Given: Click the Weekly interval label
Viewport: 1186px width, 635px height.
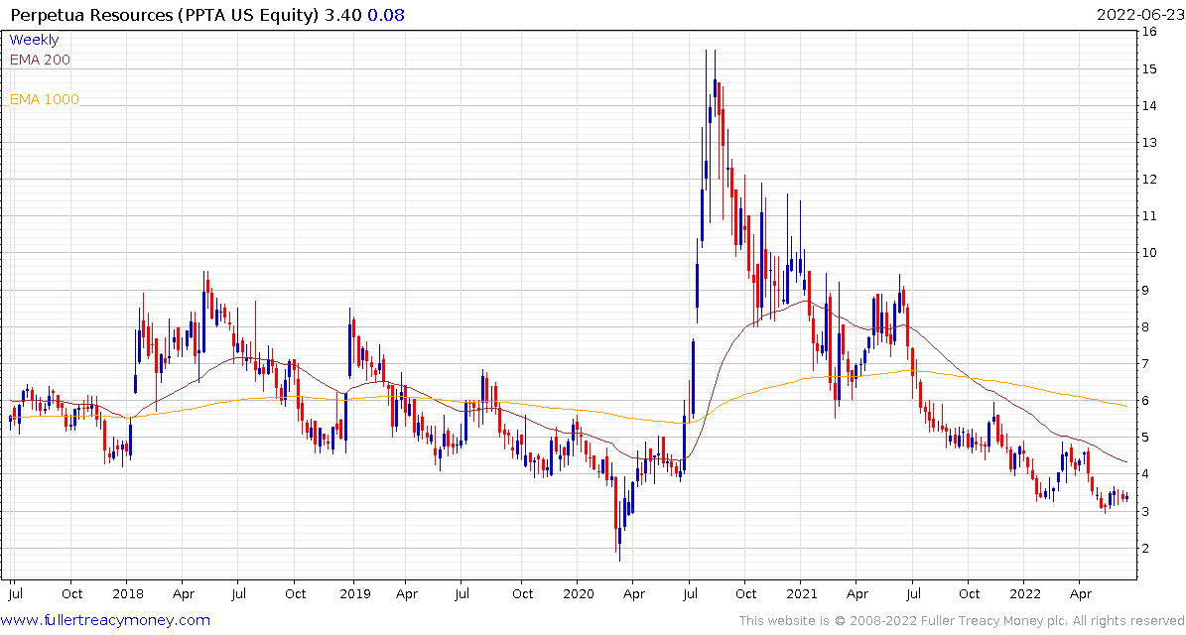Looking at the screenshot, I should (34, 40).
